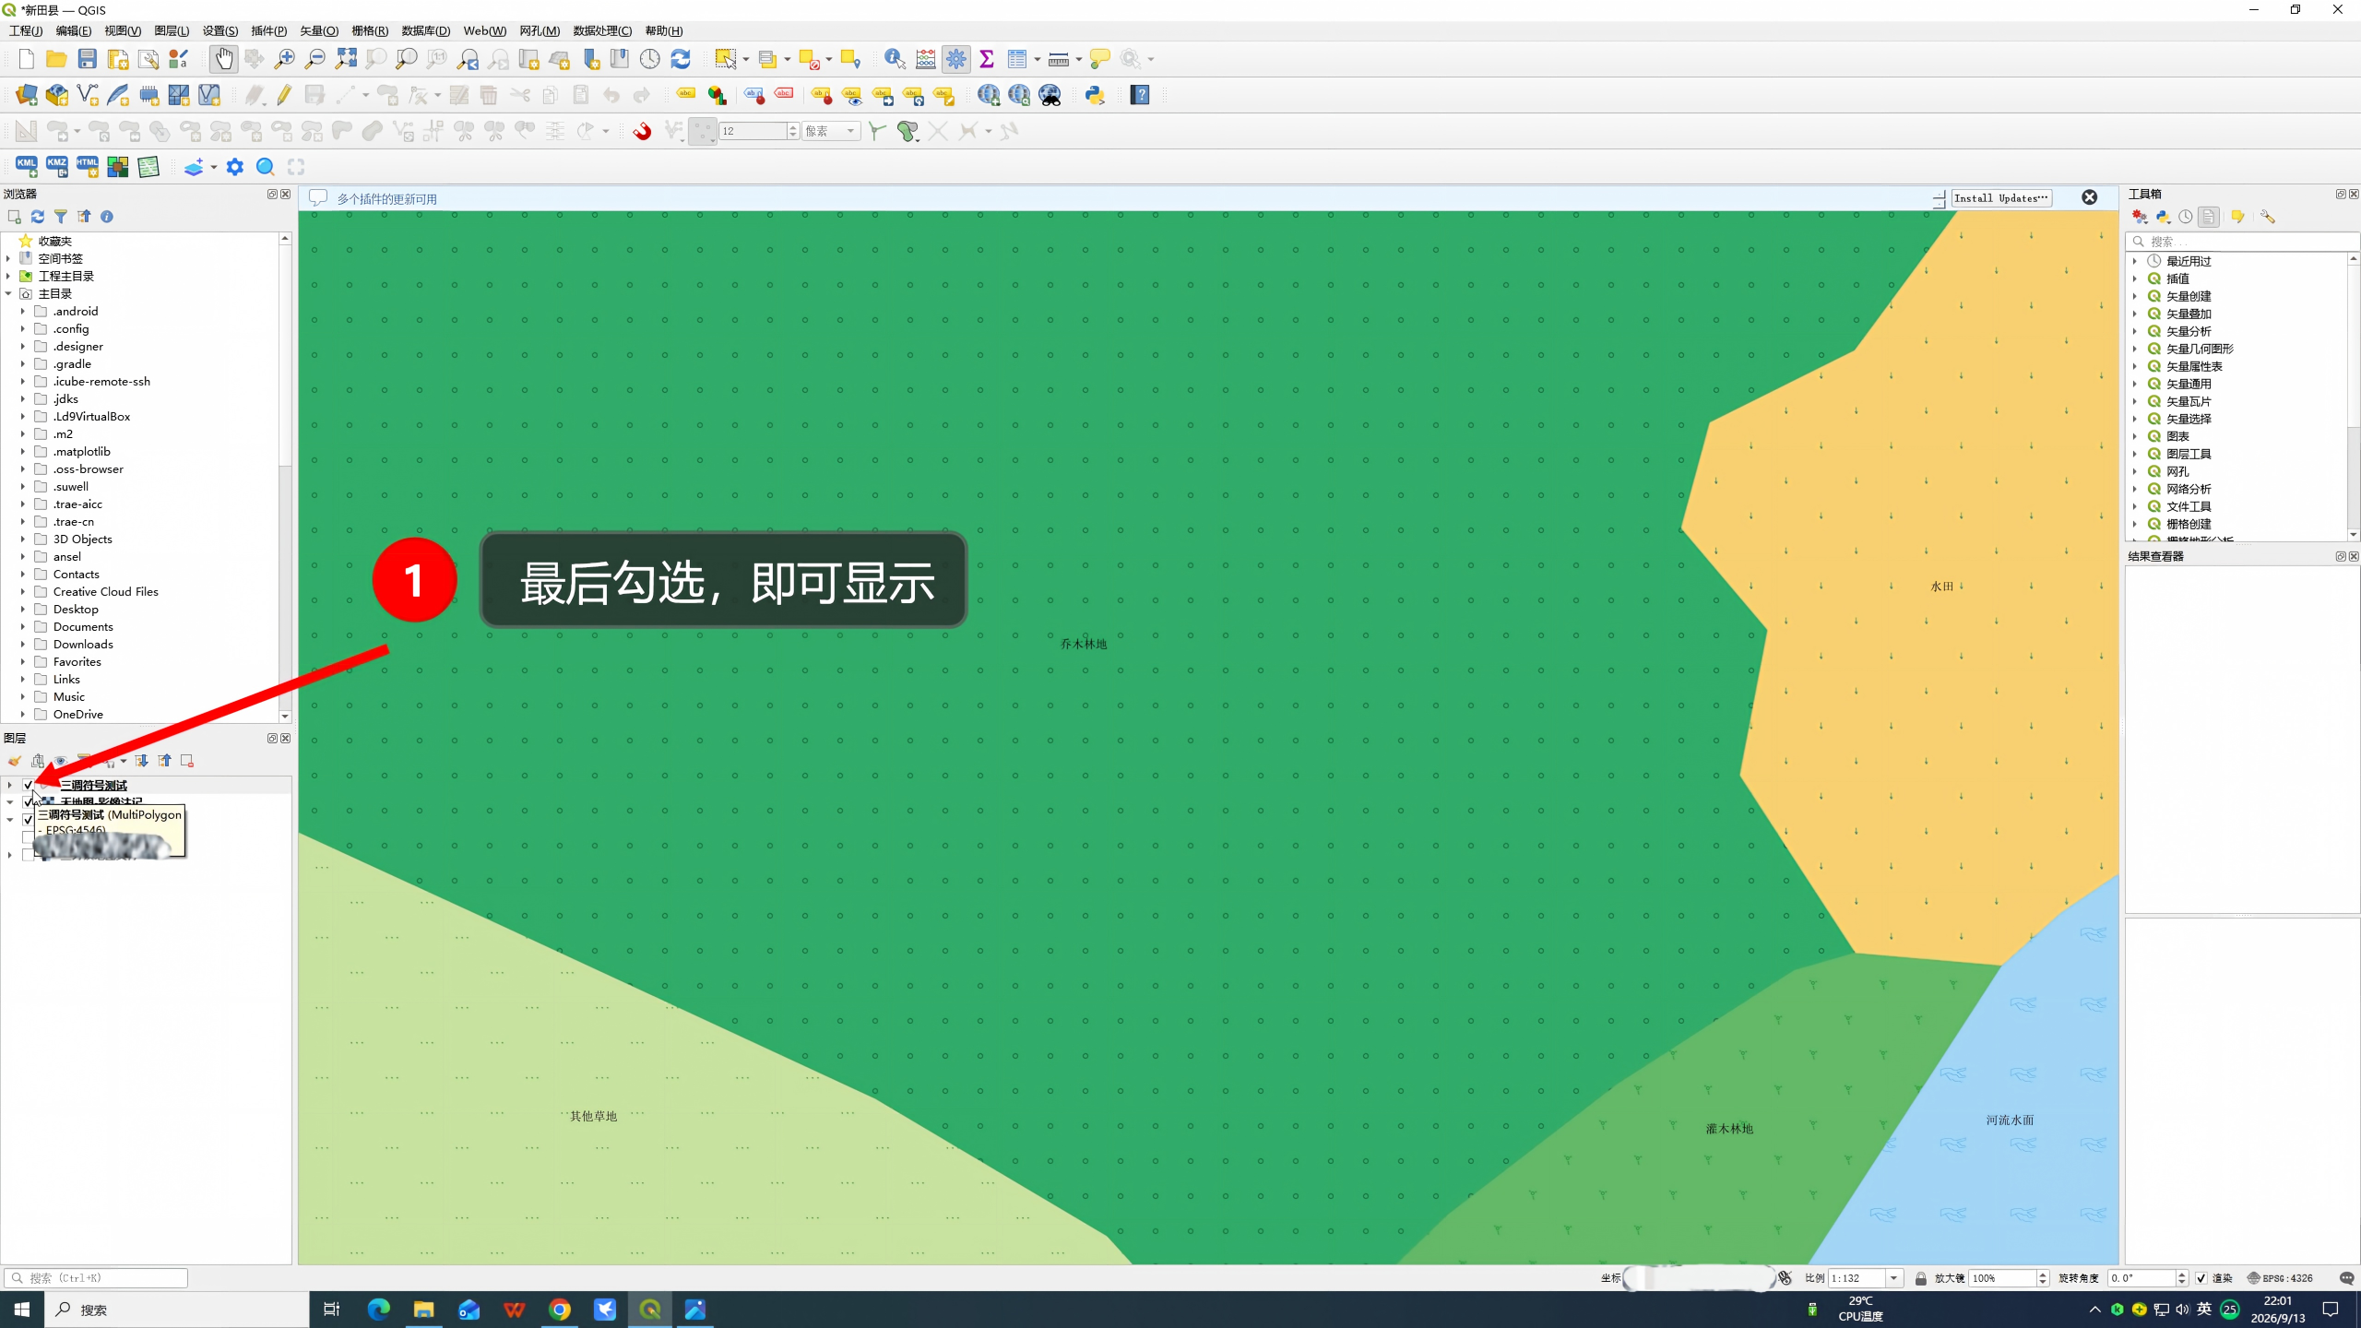Open the HTML export plugin icon
Screen dimensions: 2361x1328
pyautogui.click(x=87, y=167)
